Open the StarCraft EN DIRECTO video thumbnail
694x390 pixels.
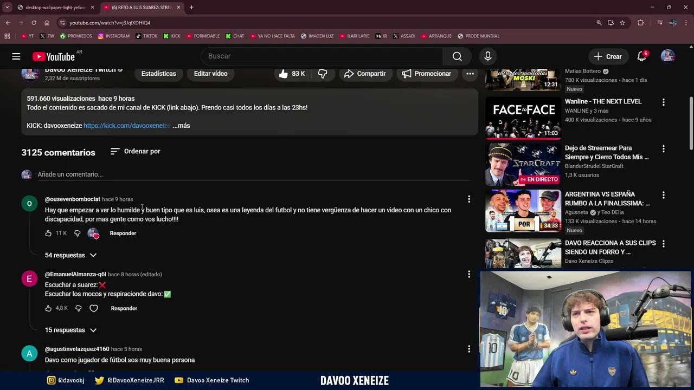coord(523,164)
